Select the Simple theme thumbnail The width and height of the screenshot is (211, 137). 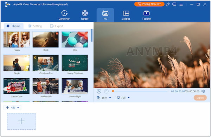(17, 63)
